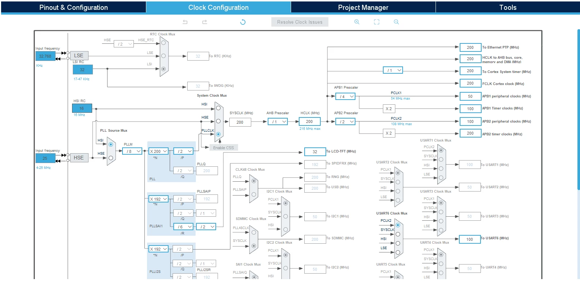580x282 pixels.
Task: Click the LSI RC 32 value block
Action: (83, 69)
